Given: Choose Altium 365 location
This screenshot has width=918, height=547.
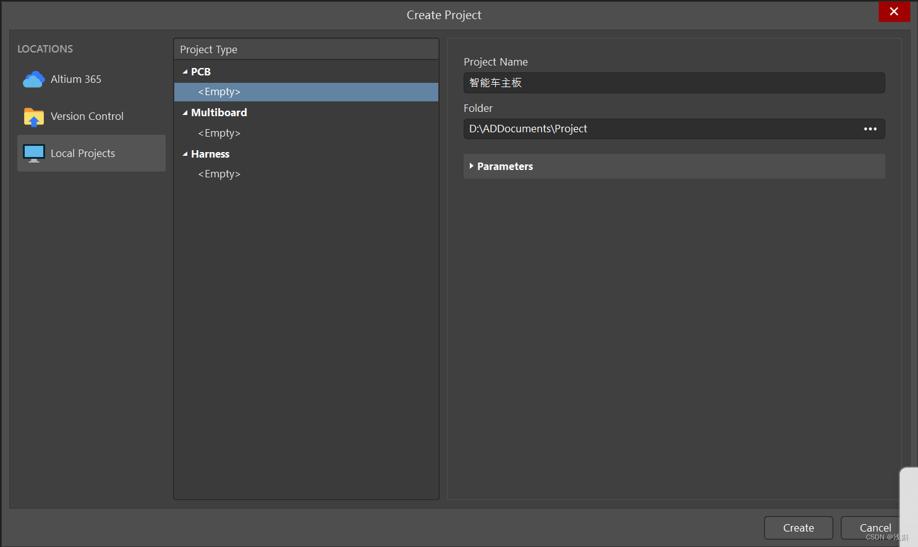Looking at the screenshot, I should (x=91, y=79).
